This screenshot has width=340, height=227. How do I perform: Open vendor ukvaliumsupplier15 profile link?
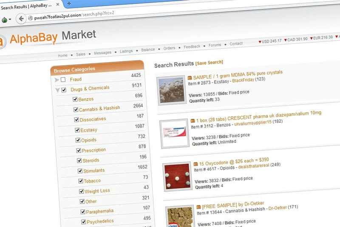pyautogui.click(x=253, y=122)
